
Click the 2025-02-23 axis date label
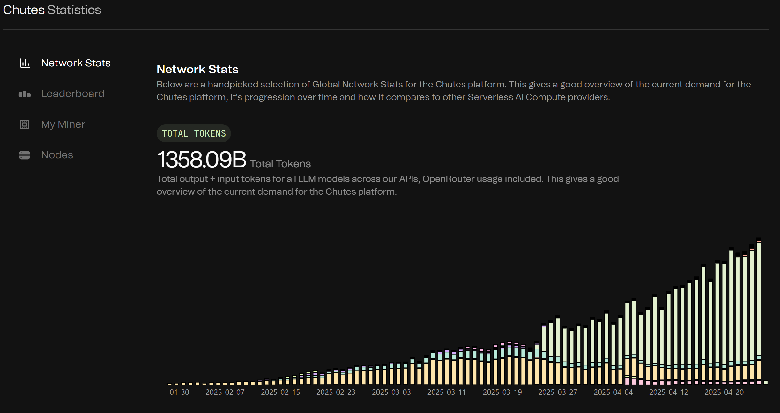[x=336, y=392]
